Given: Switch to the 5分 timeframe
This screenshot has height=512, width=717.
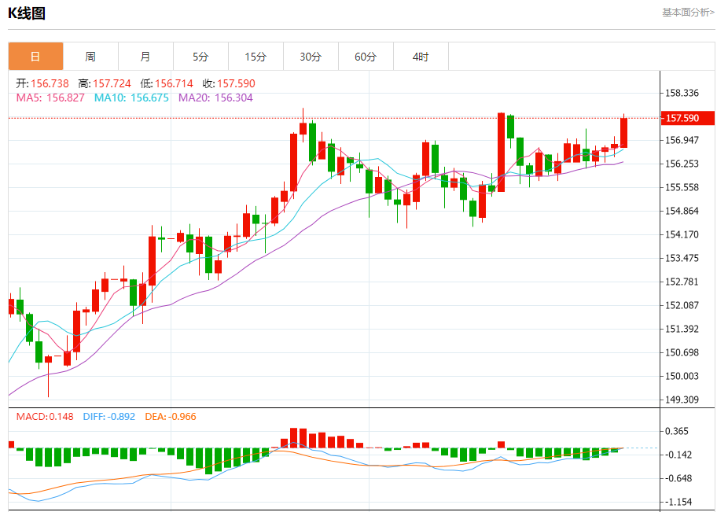Looking at the screenshot, I should [x=200, y=57].
